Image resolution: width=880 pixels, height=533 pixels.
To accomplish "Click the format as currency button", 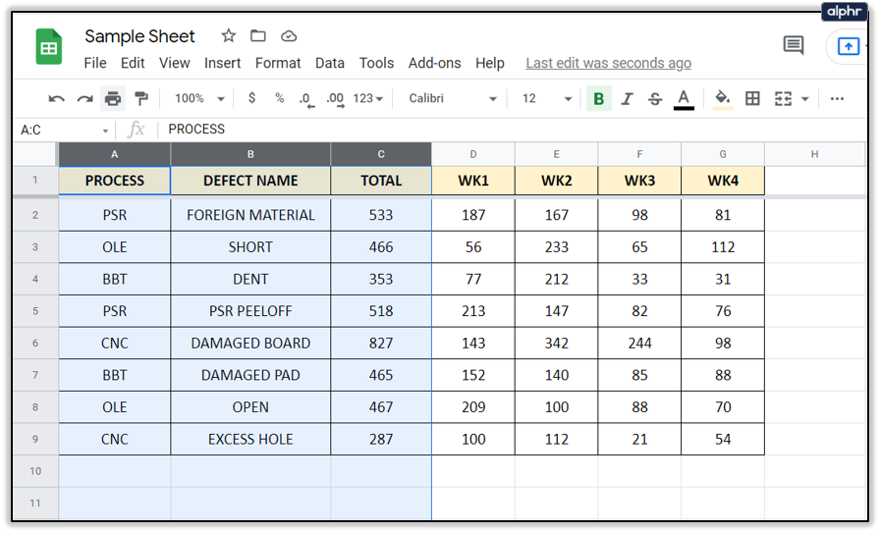I will pyautogui.click(x=252, y=98).
